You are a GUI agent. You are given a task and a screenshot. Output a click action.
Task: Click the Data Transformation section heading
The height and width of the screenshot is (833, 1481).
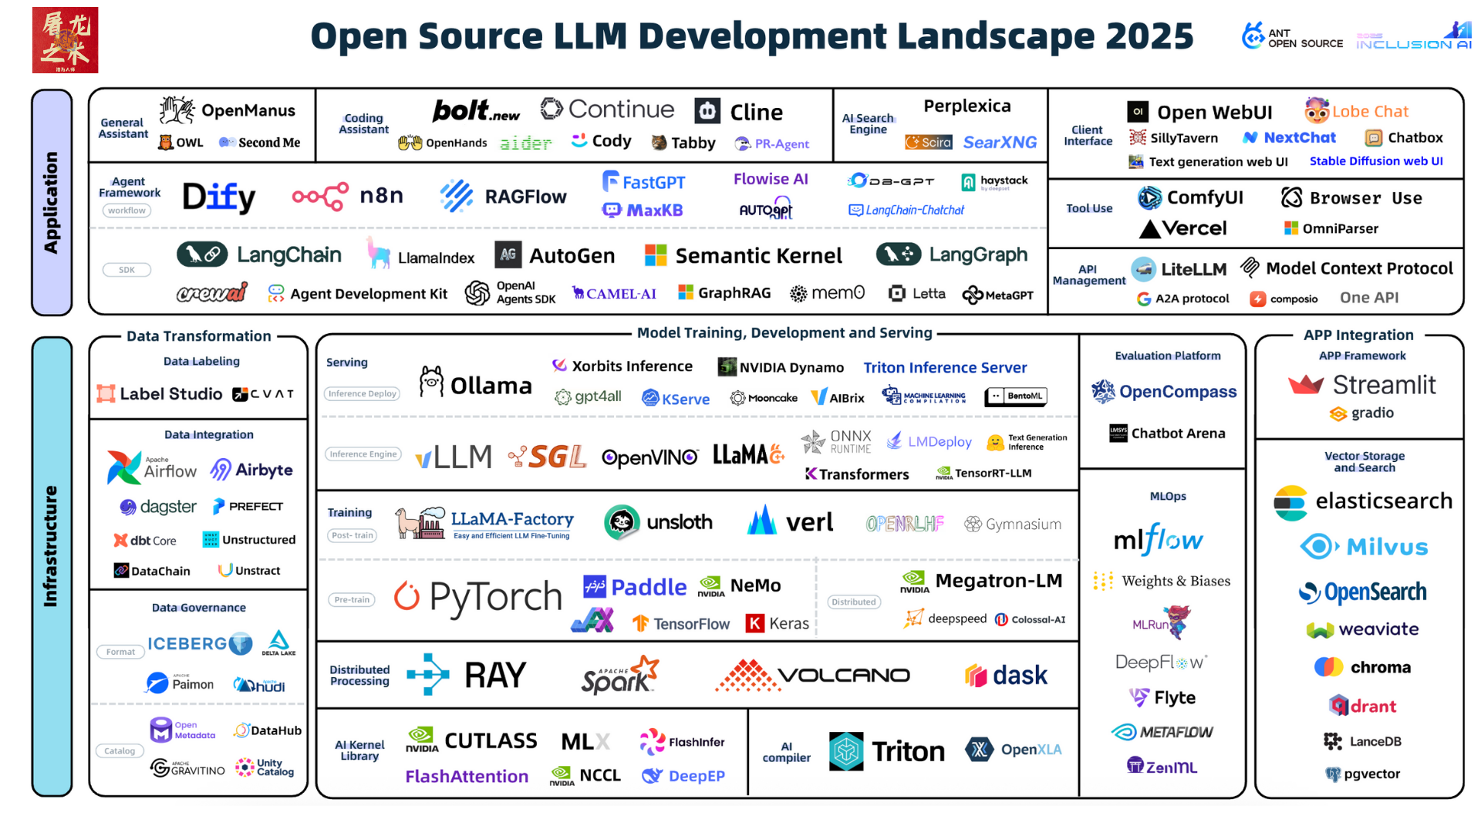click(x=199, y=336)
